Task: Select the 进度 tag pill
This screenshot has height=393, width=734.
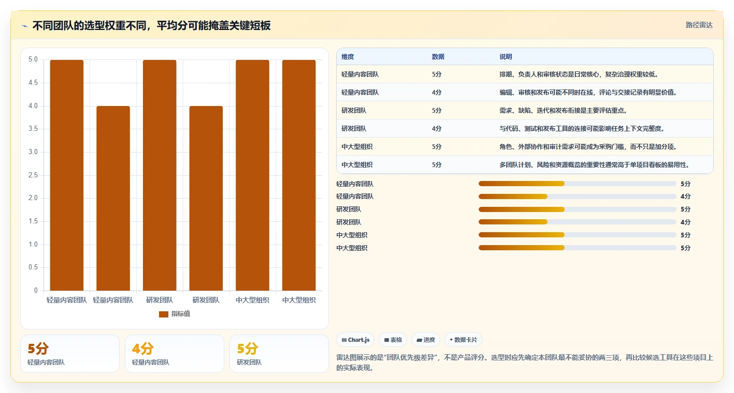Action: pyautogui.click(x=425, y=340)
